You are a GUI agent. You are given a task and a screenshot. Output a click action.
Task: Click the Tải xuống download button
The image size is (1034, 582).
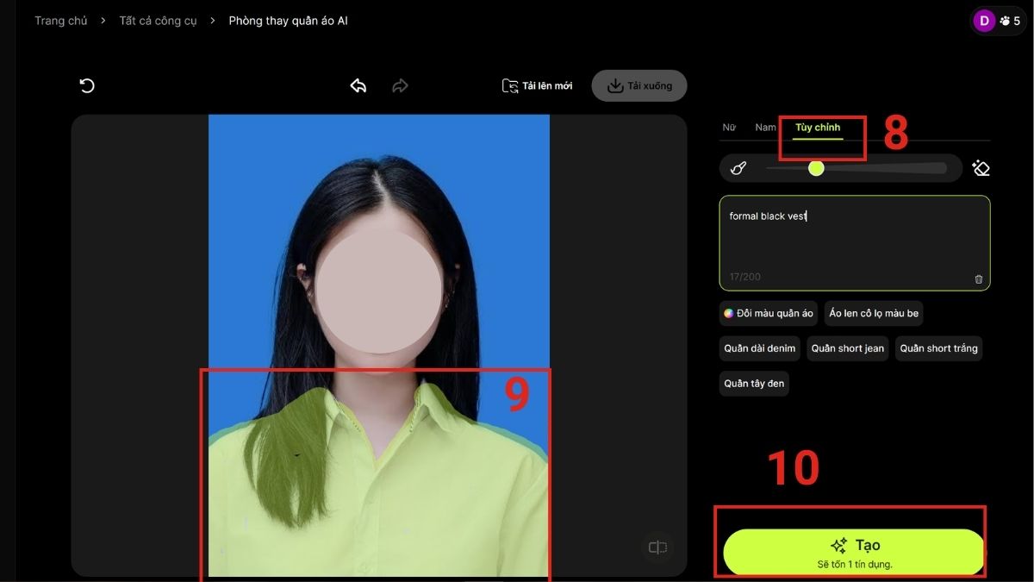(639, 86)
